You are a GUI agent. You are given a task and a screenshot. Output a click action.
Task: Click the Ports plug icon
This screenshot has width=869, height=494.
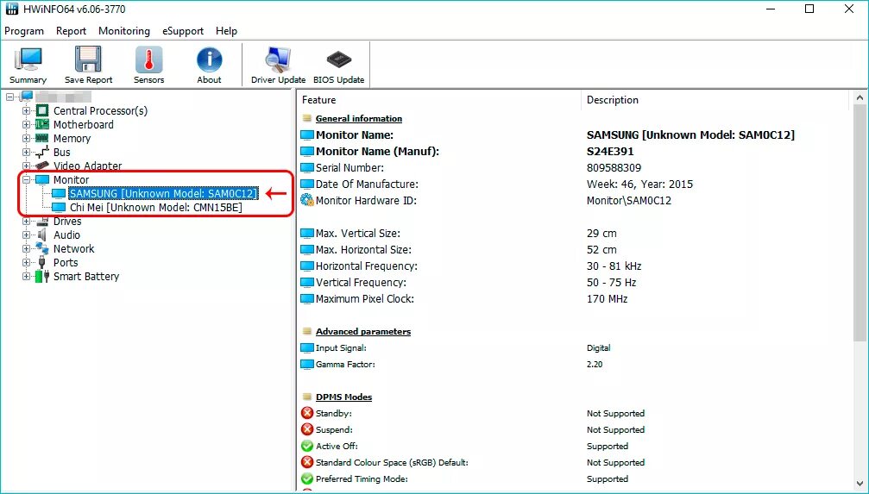pyautogui.click(x=42, y=262)
